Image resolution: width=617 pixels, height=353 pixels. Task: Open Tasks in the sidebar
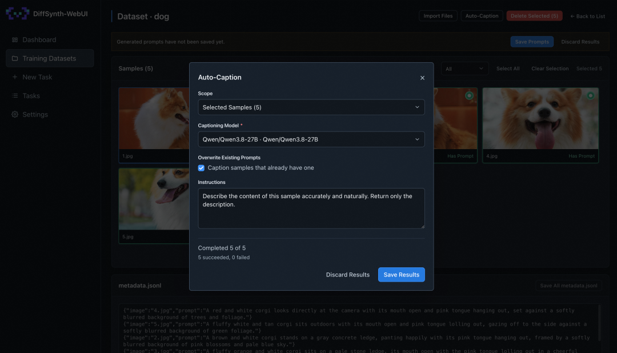pos(50,95)
